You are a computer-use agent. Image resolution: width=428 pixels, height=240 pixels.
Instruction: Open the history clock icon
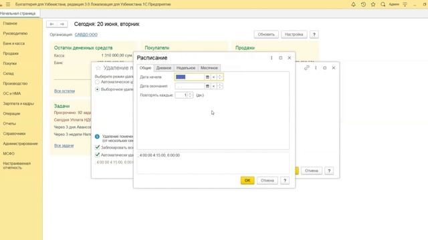pos(363,5)
